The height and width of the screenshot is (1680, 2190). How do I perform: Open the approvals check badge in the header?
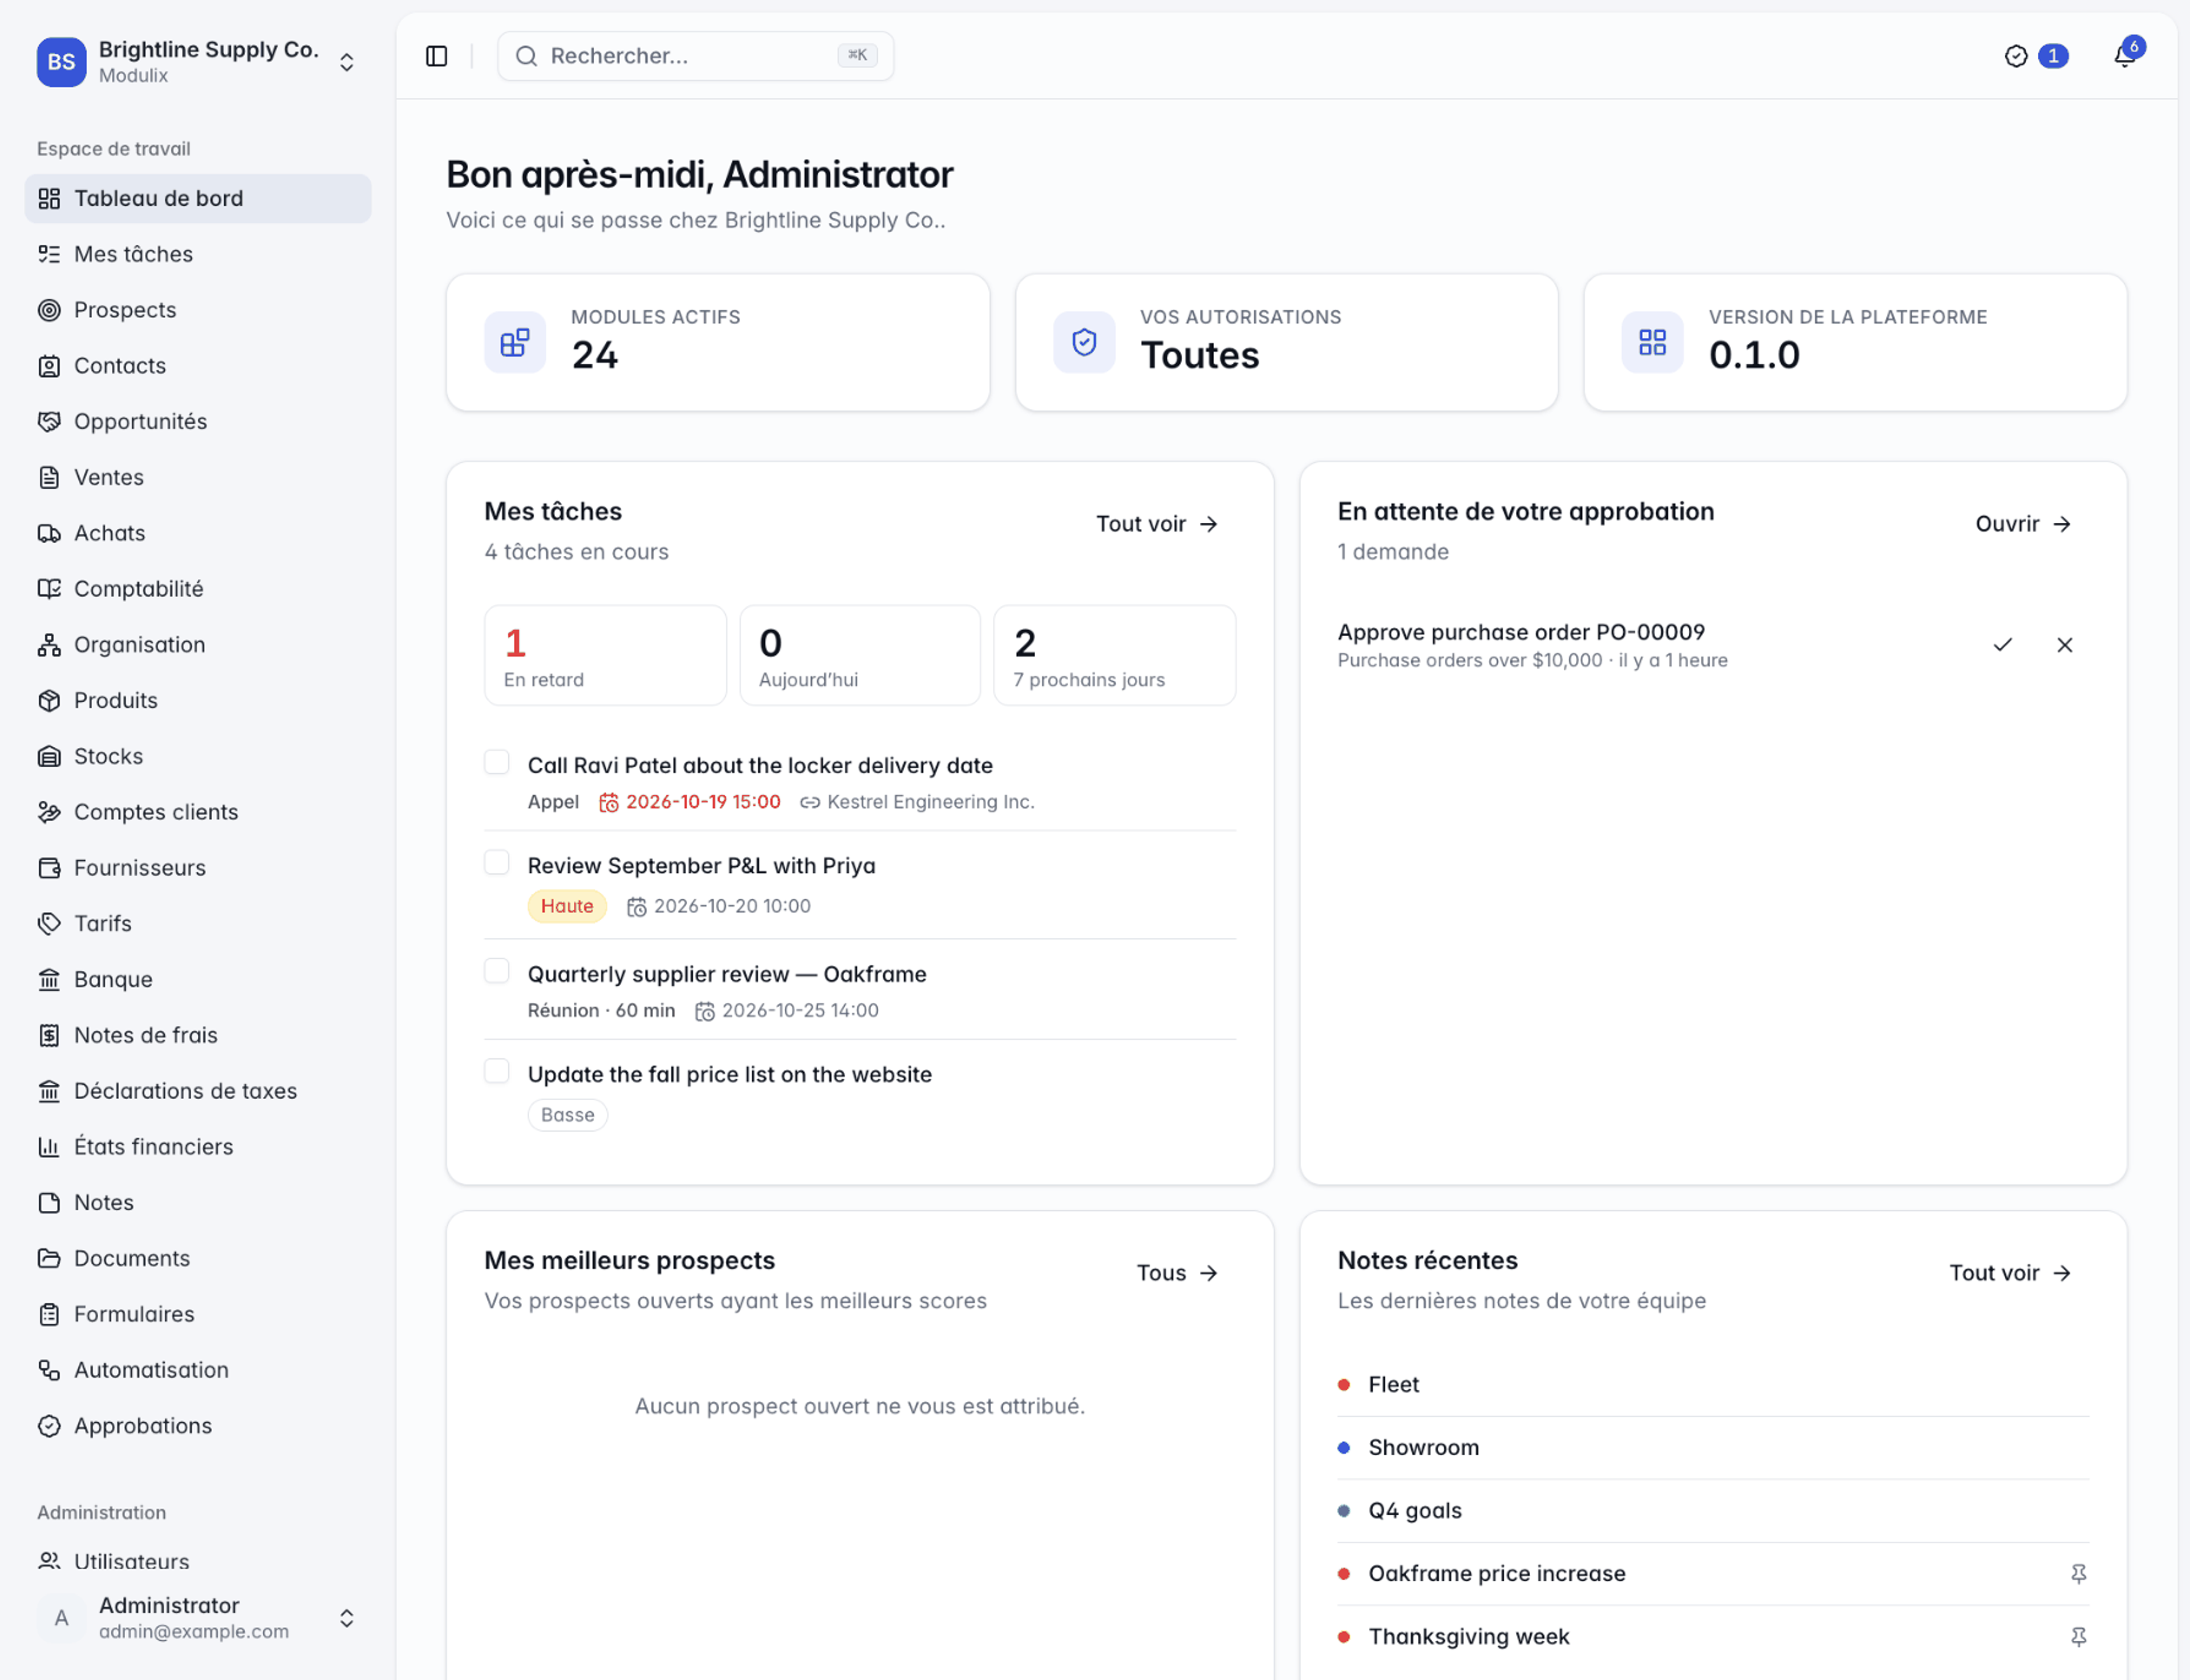click(2036, 56)
